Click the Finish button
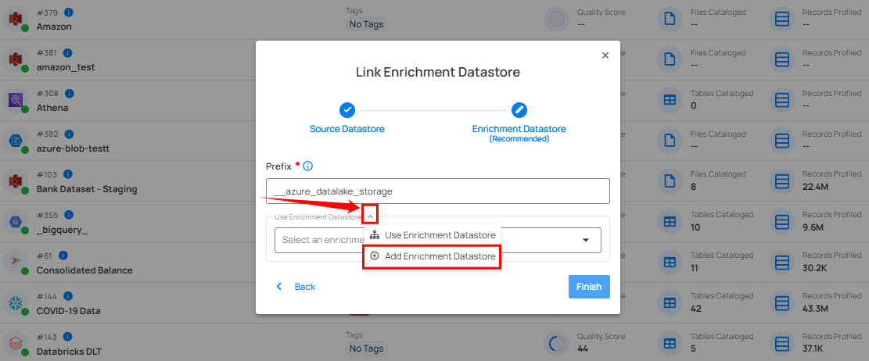Viewport: 869px width, 361px height. pyautogui.click(x=589, y=287)
